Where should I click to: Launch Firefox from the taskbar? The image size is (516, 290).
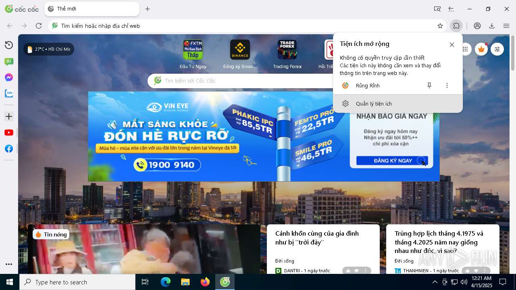tap(205, 282)
